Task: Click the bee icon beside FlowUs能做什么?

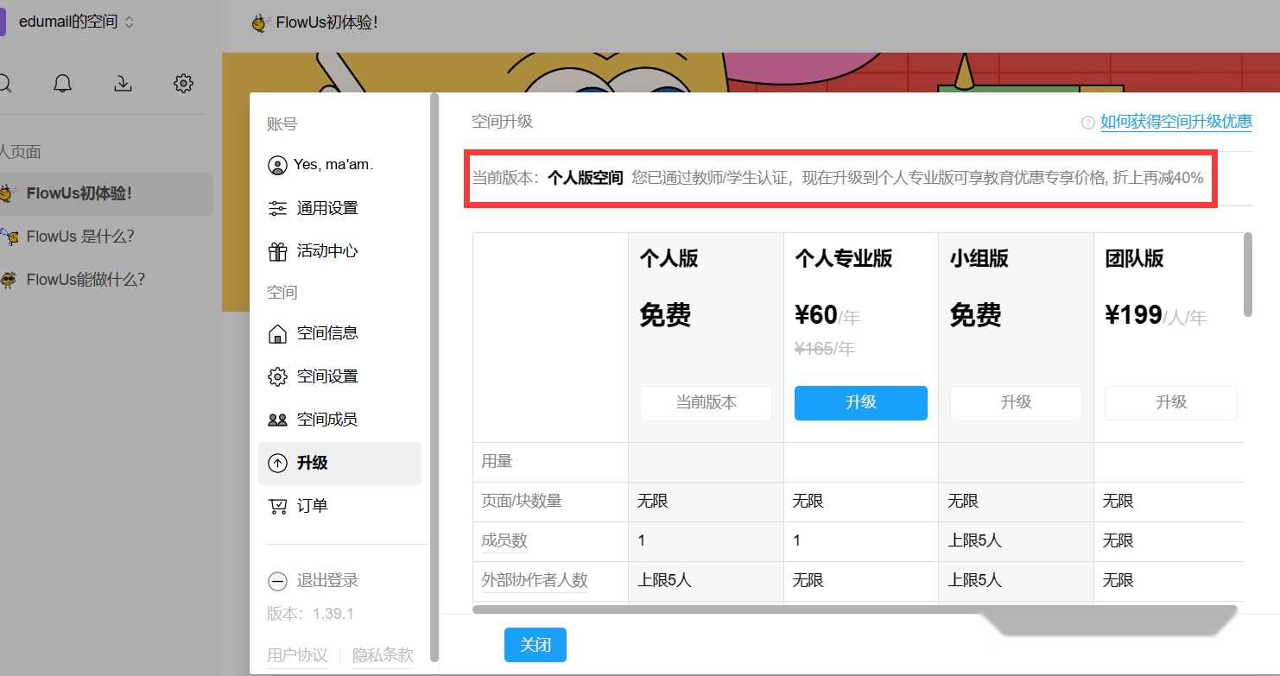Action: 9,280
